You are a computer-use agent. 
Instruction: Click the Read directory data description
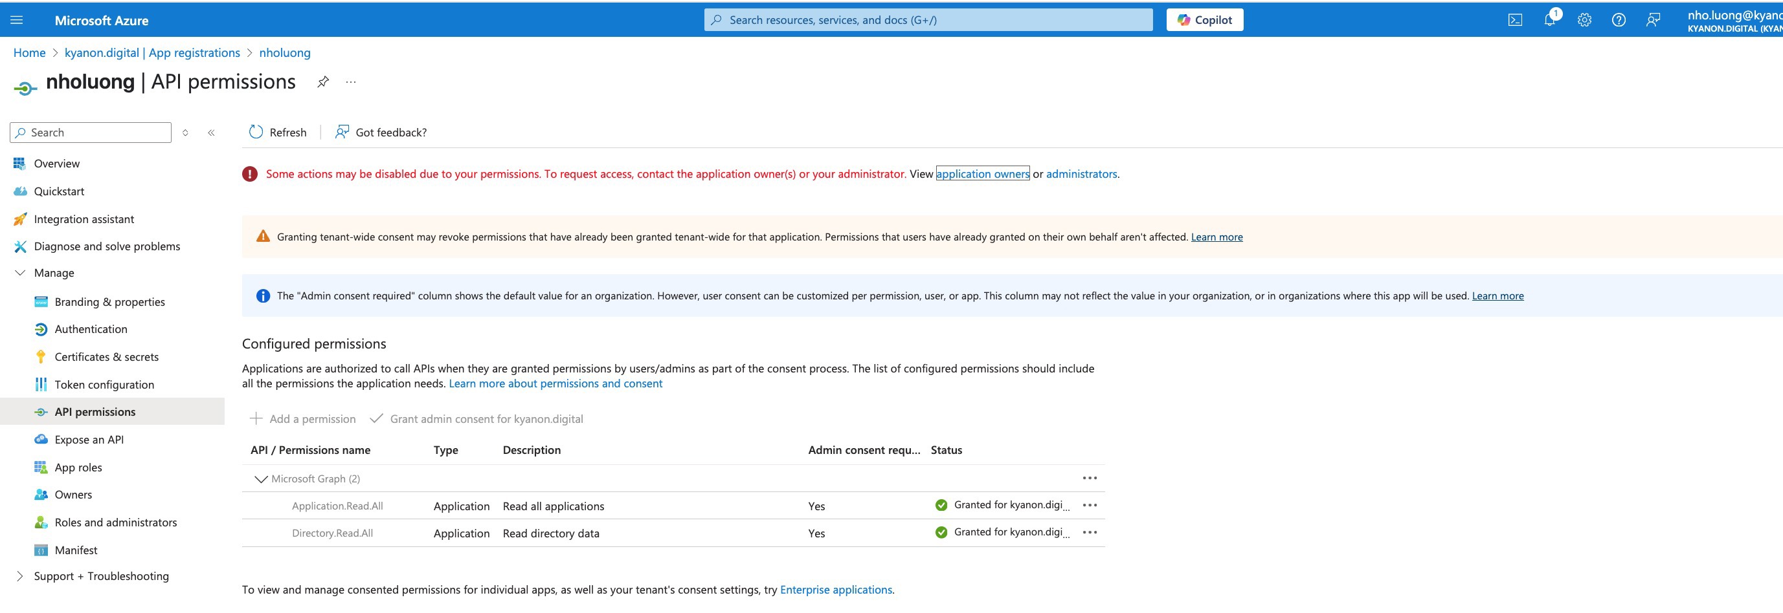click(551, 533)
